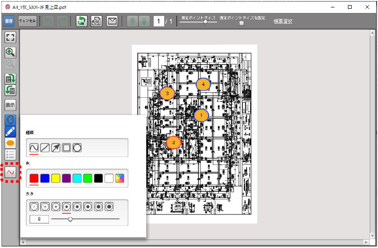Choose the arrow line type

56,148
